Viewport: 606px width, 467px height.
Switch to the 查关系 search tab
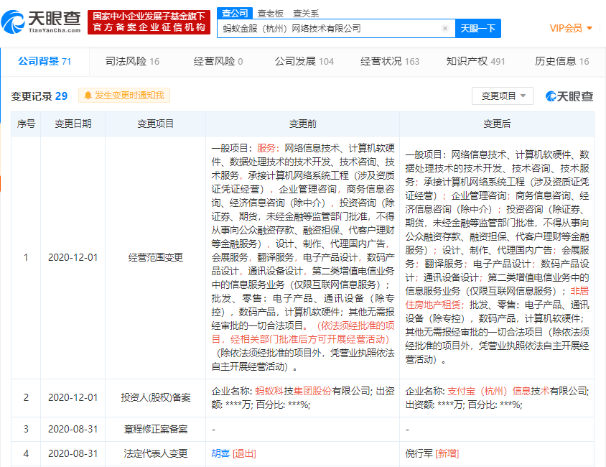[306, 14]
